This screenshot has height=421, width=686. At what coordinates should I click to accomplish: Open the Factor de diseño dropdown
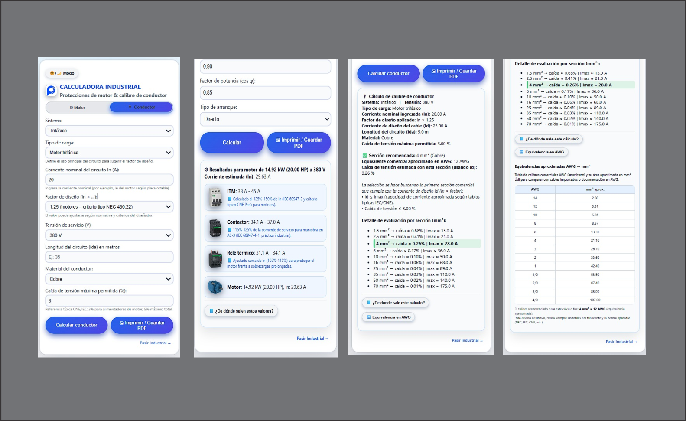pos(109,207)
